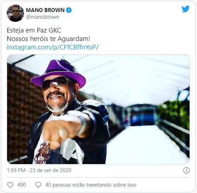The image size is (197, 193).
Task: Open the @manobrown handle
Action: 42,17
